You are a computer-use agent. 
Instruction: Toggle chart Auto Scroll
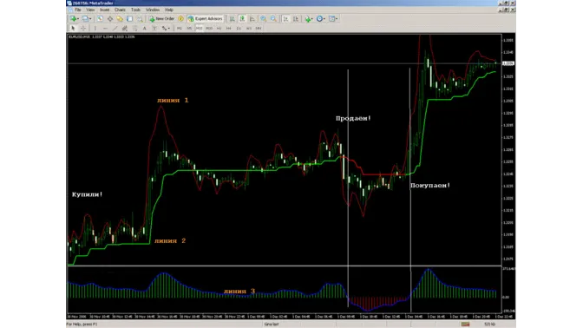tap(285, 18)
